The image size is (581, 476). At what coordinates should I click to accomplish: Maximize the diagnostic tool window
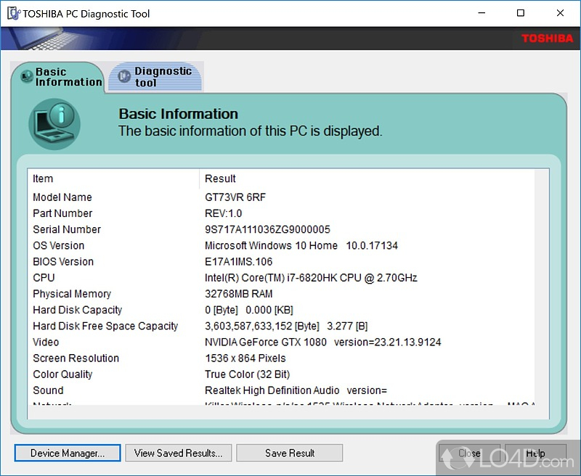click(521, 13)
